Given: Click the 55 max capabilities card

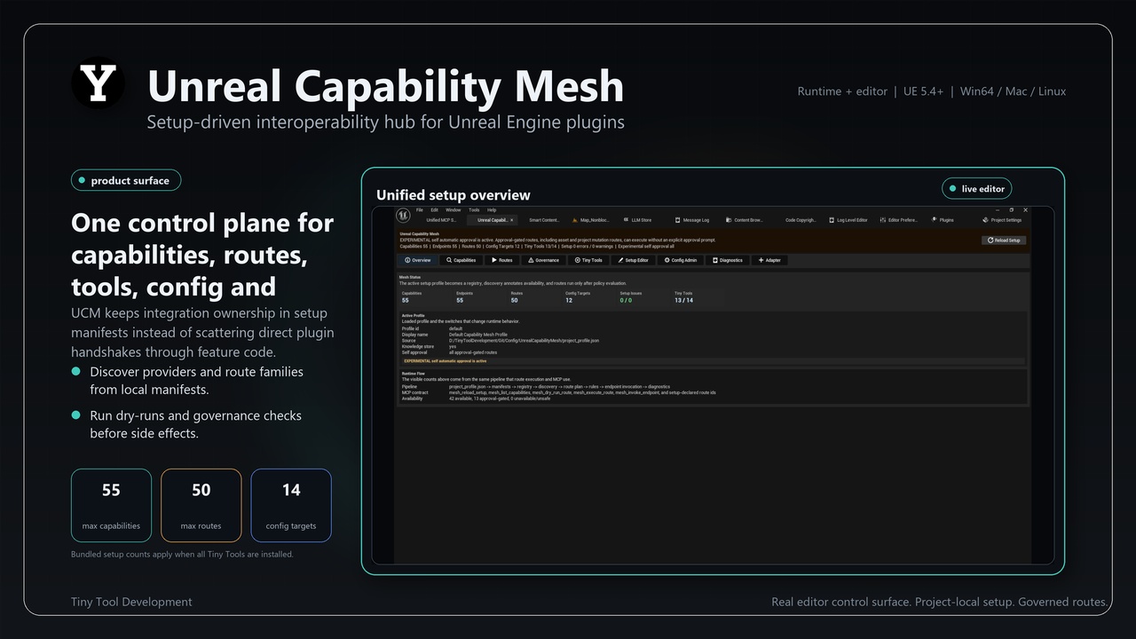Looking at the screenshot, I should [x=111, y=505].
